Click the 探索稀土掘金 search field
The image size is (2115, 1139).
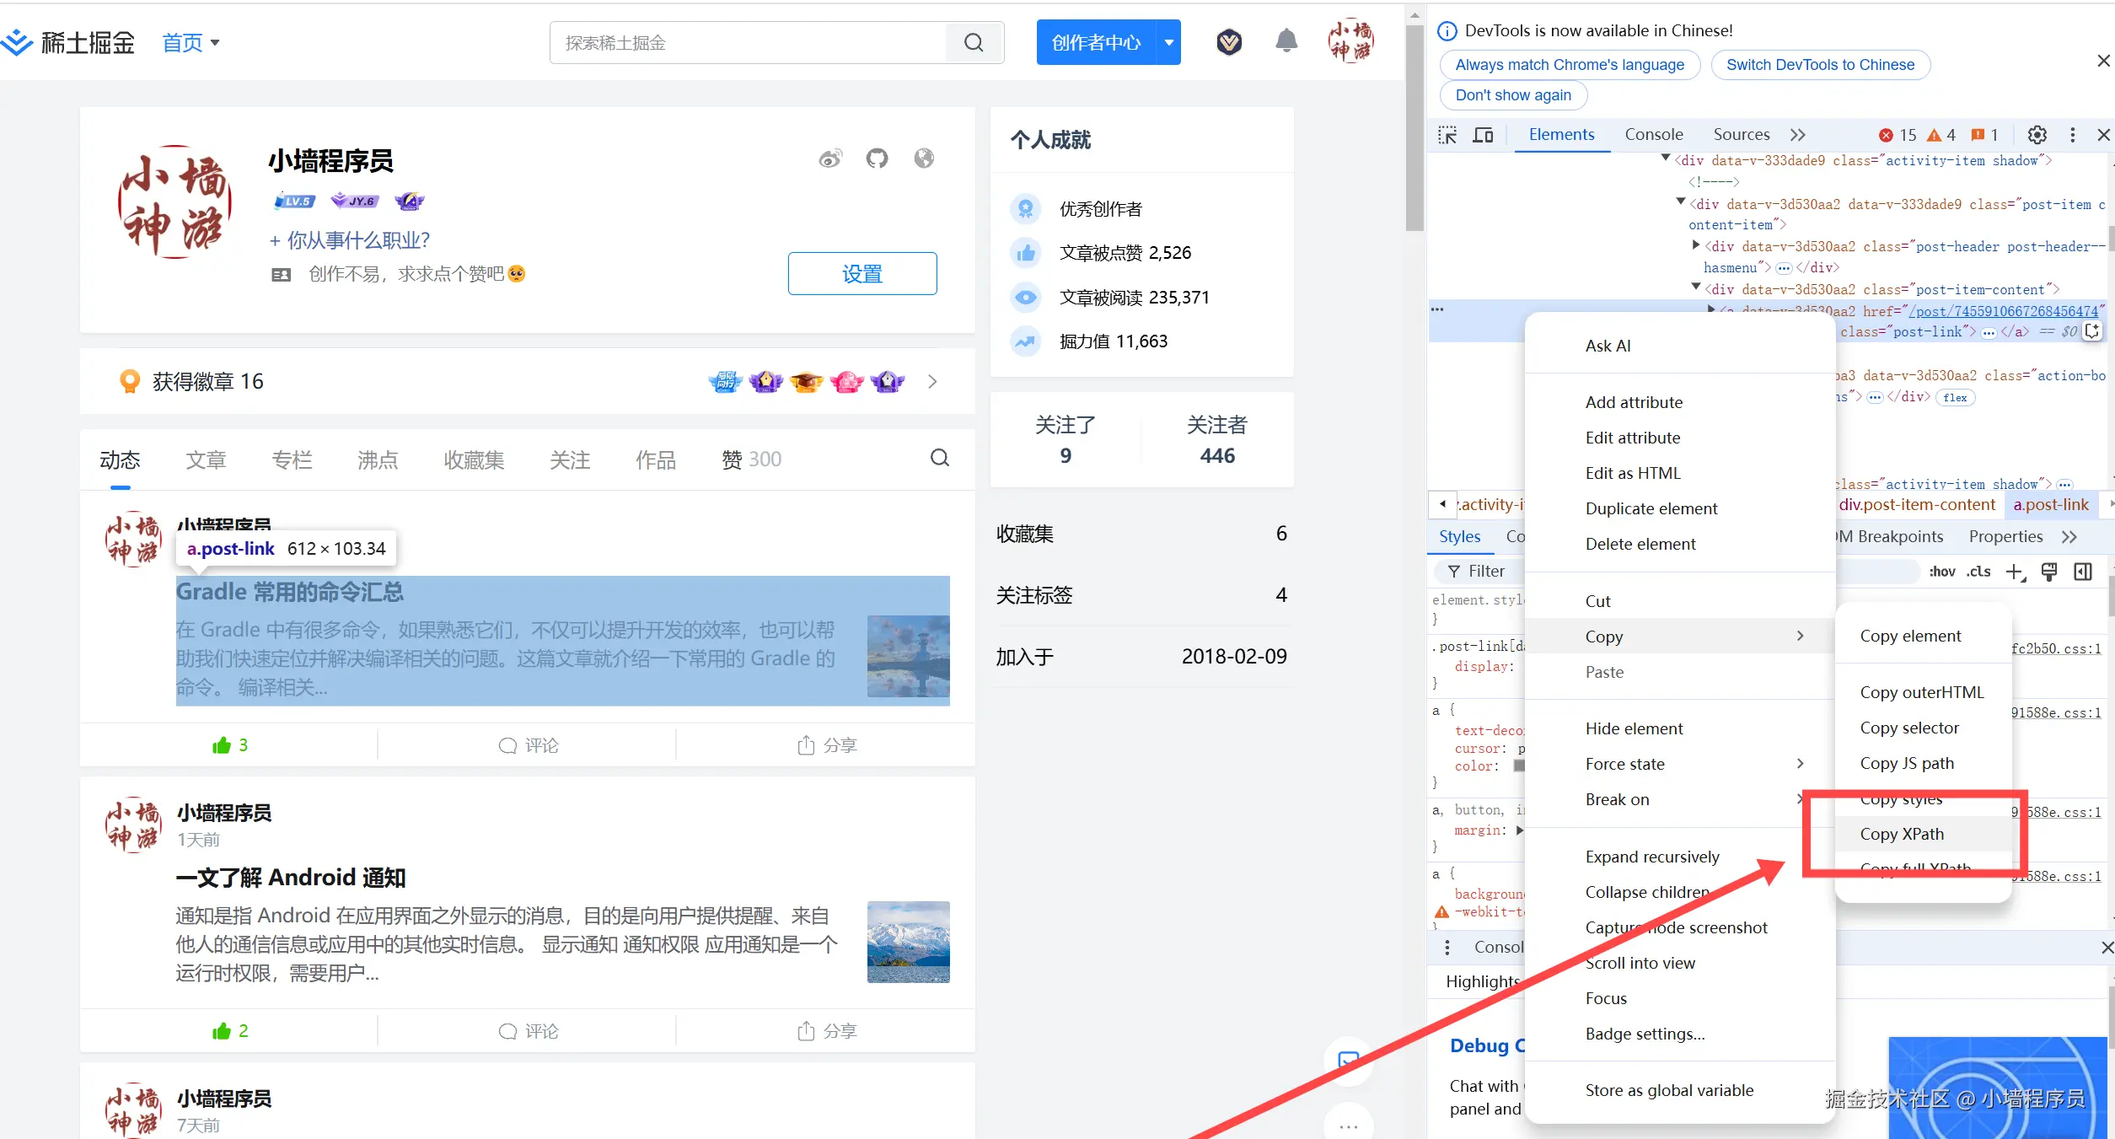[750, 42]
